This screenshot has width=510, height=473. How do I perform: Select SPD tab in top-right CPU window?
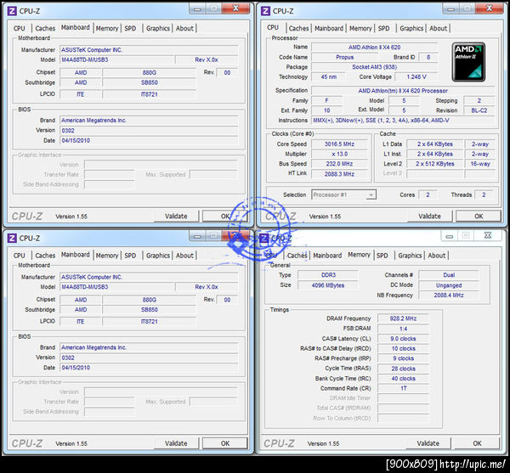(383, 29)
